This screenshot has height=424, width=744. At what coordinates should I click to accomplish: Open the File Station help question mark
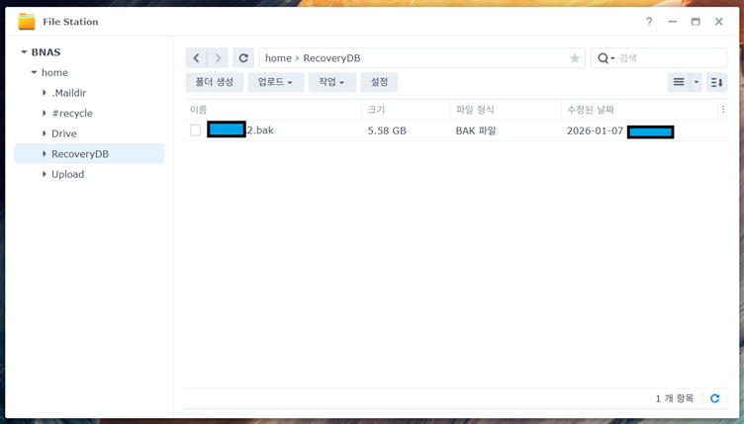(649, 22)
